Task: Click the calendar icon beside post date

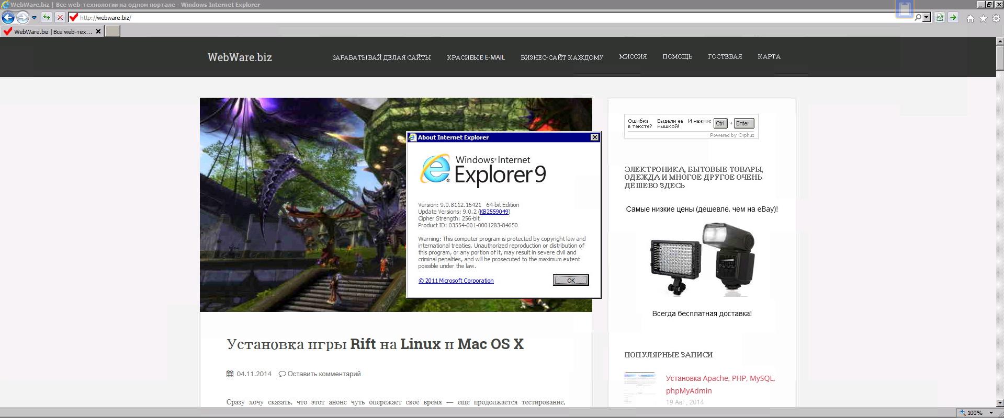Action: (230, 374)
